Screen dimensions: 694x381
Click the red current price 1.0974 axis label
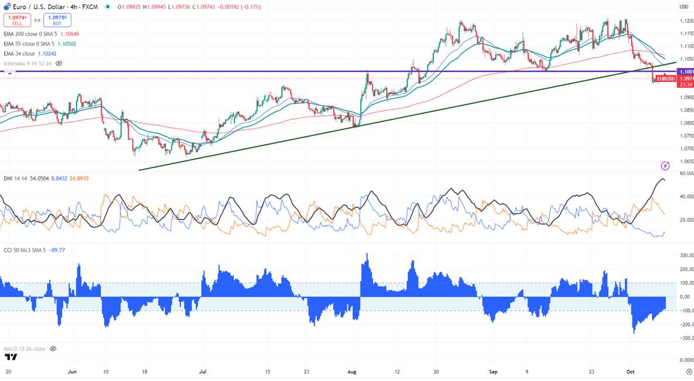(686, 79)
